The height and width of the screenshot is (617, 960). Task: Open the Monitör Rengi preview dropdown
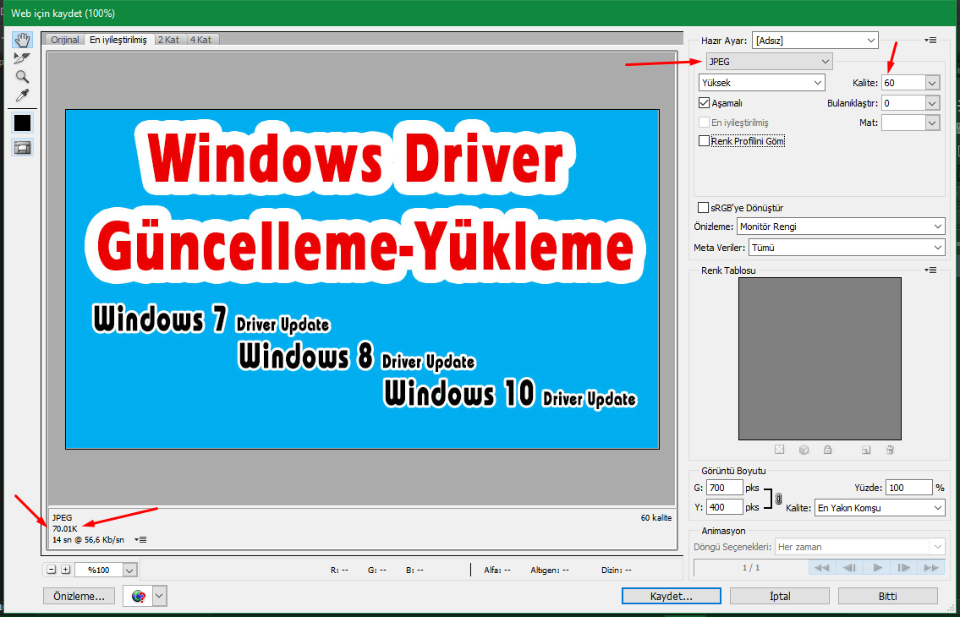[x=842, y=227]
